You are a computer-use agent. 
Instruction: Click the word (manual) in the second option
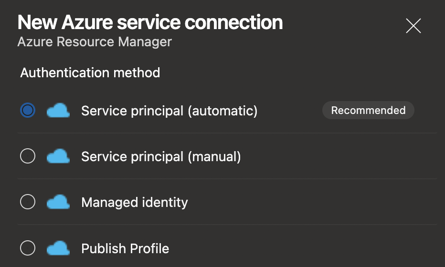pos(214,156)
